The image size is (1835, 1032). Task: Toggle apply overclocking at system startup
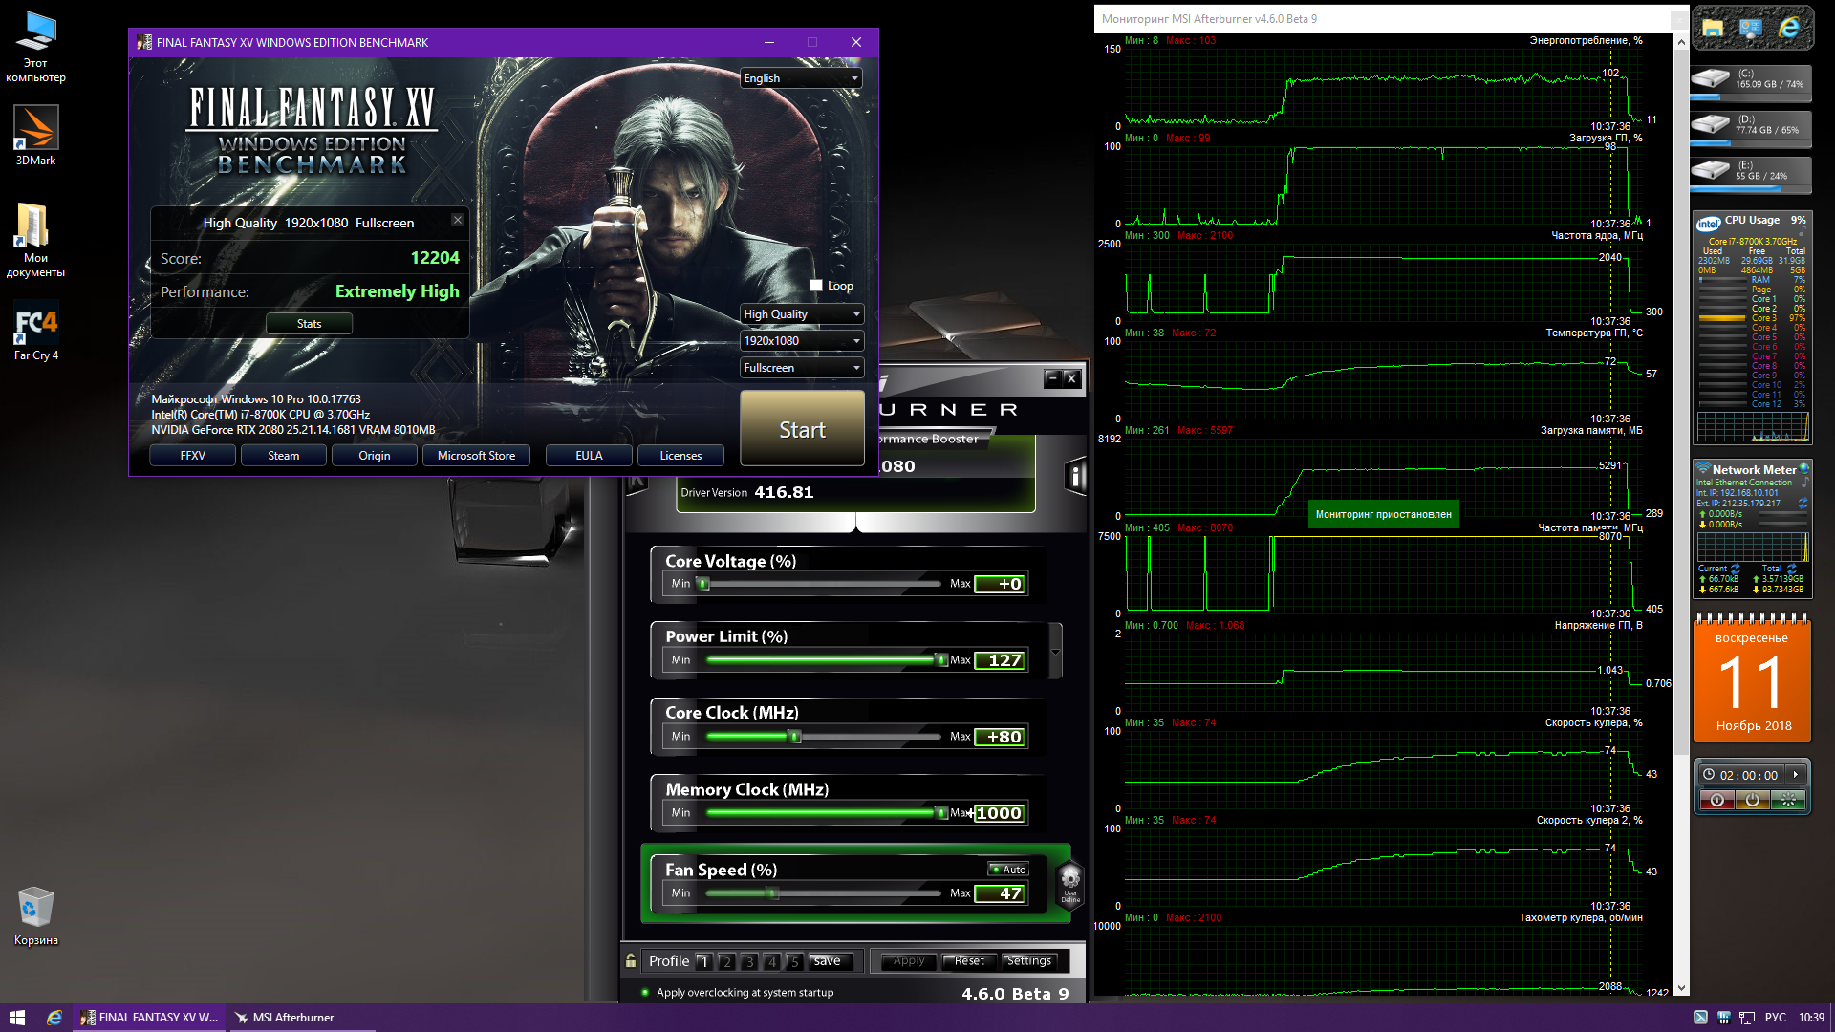coord(647,993)
